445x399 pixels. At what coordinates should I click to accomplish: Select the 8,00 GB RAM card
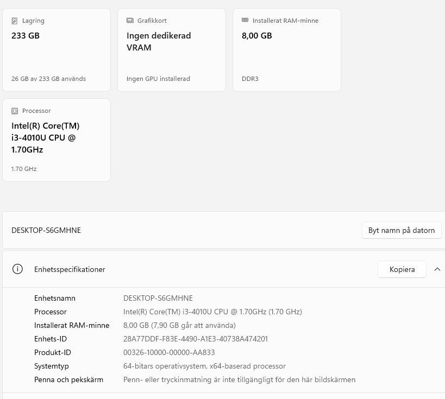tap(286, 50)
